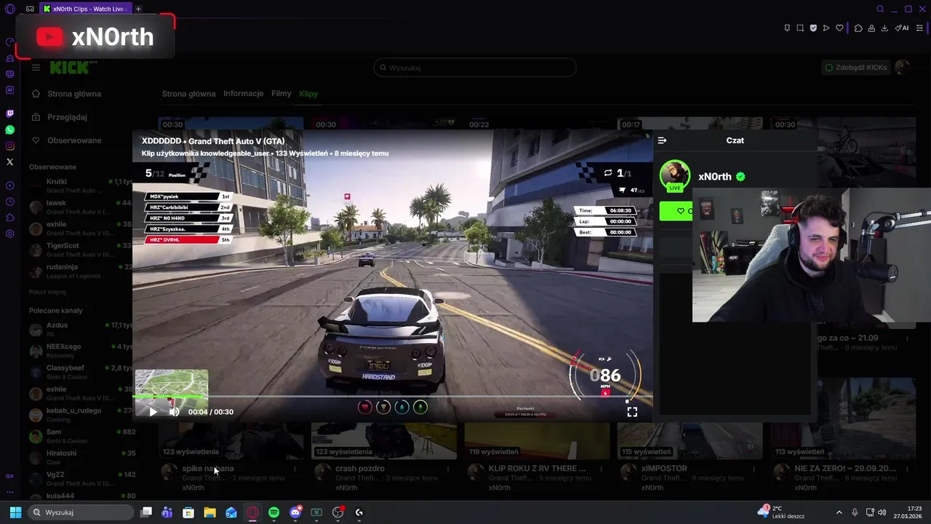
Task: Switch to the Filmy tab
Action: (281, 93)
